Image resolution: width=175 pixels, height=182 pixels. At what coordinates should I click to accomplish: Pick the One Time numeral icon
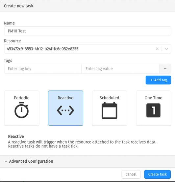tap(153, 111)
